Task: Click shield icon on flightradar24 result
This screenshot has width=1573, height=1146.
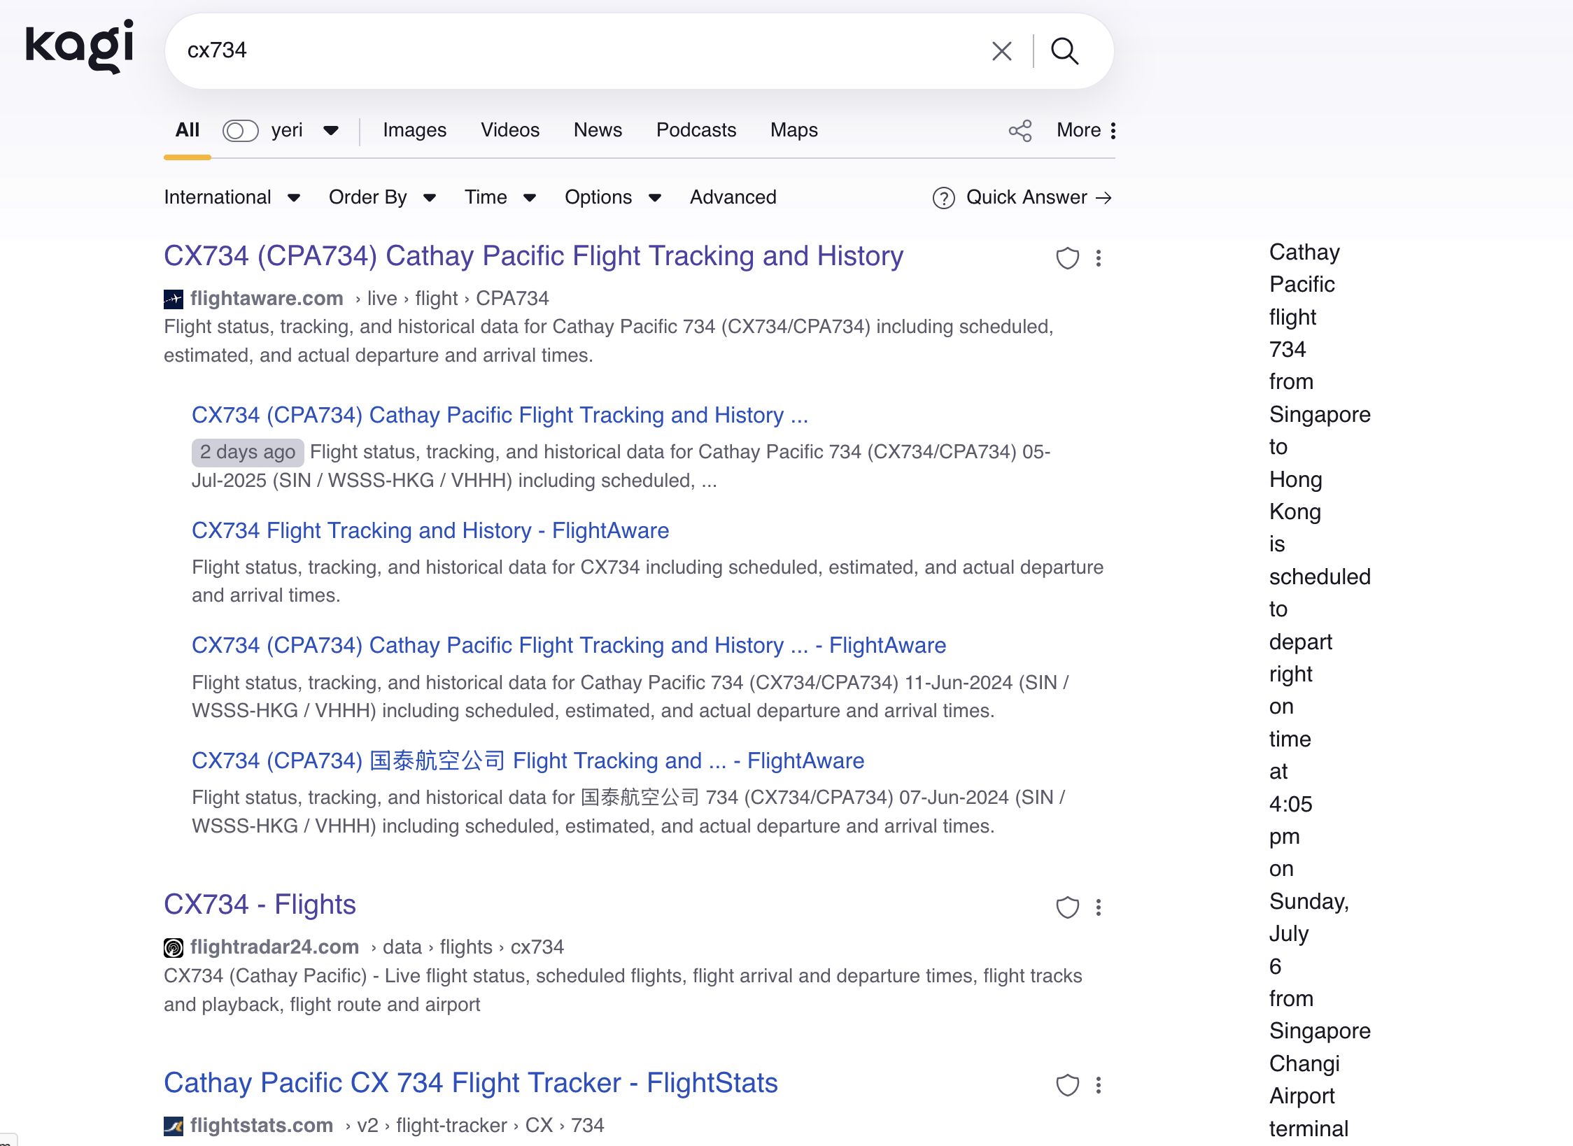Action: 1067,907
